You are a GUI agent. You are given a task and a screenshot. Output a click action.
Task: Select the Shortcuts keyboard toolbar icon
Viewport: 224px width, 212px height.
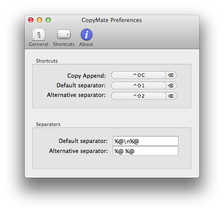pos(64,34)
